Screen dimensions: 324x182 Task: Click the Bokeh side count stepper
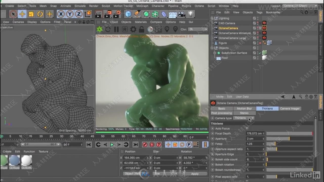pos(264,160)
